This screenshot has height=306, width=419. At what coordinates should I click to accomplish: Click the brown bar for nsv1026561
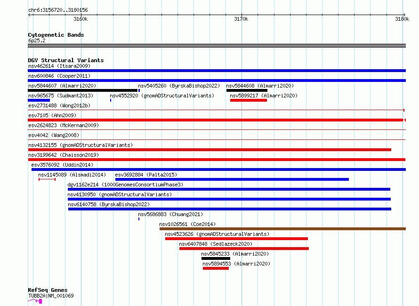coord(283,229)
